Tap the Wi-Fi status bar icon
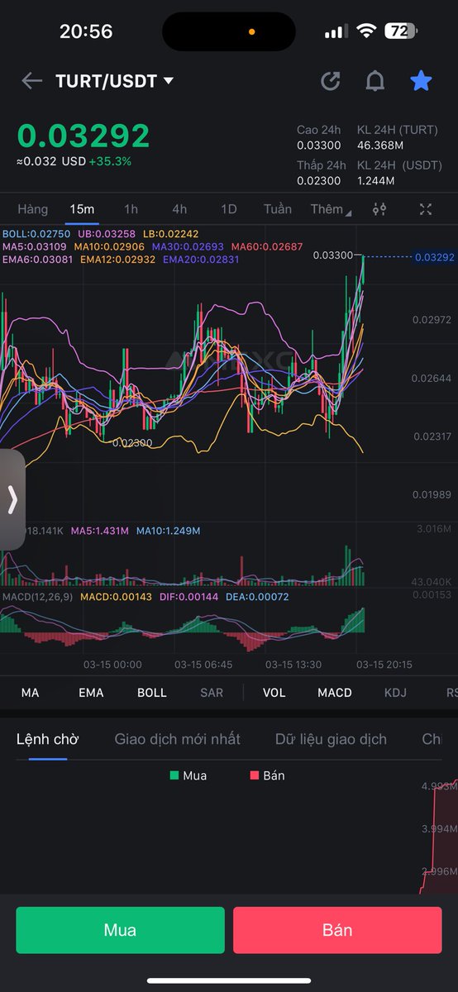 365,31
